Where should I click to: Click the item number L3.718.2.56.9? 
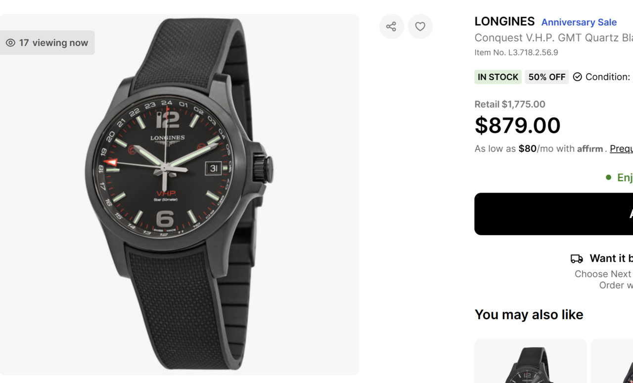pyautogui.click(x=516, y=52)
